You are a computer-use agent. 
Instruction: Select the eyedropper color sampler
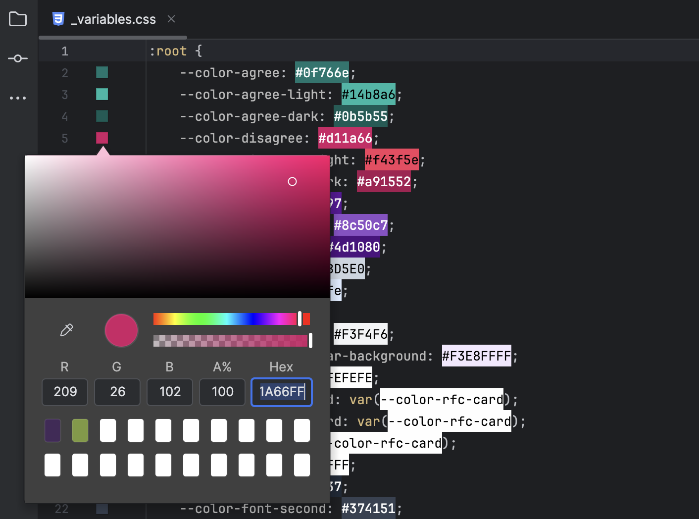pos(67,330)
